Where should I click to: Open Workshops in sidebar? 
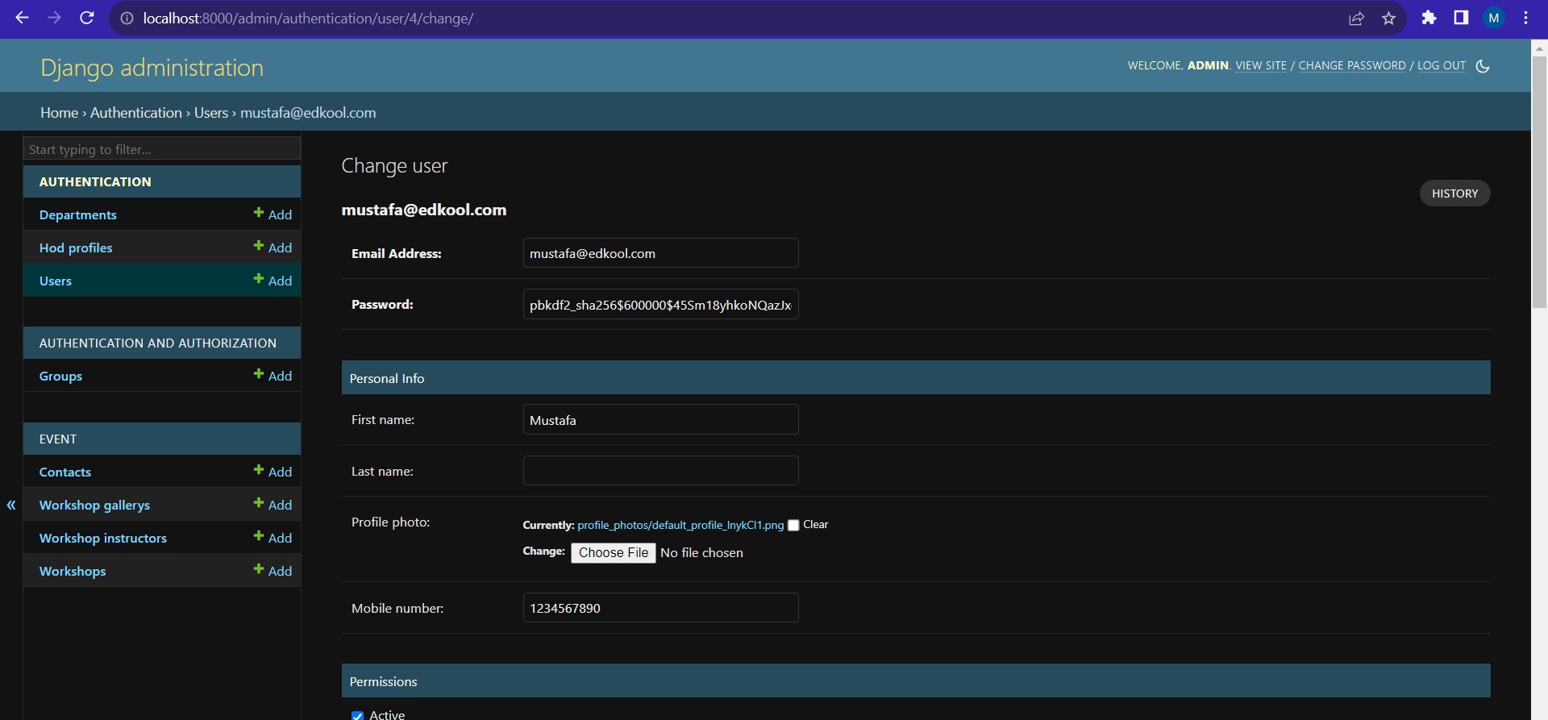coord(73,571)
